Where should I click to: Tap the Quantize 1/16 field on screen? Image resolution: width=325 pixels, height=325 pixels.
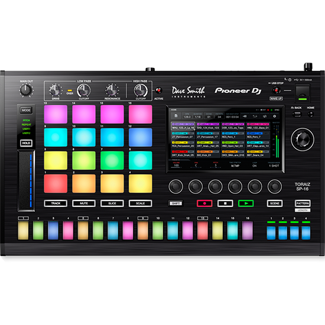click(198, 116)
